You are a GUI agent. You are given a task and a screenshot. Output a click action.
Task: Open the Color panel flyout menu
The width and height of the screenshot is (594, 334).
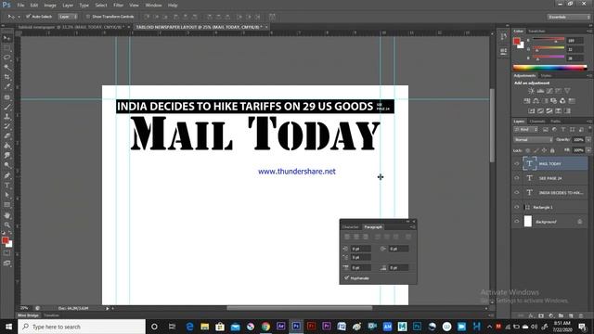(589, 31)
